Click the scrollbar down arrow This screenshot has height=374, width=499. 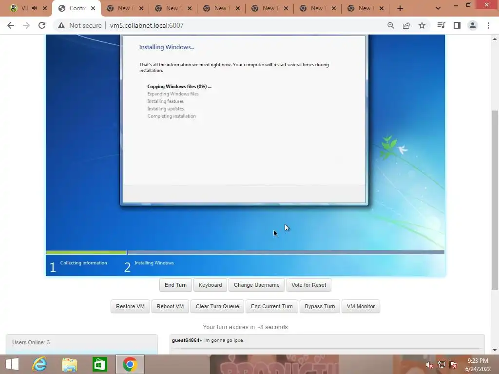[495, 350]
